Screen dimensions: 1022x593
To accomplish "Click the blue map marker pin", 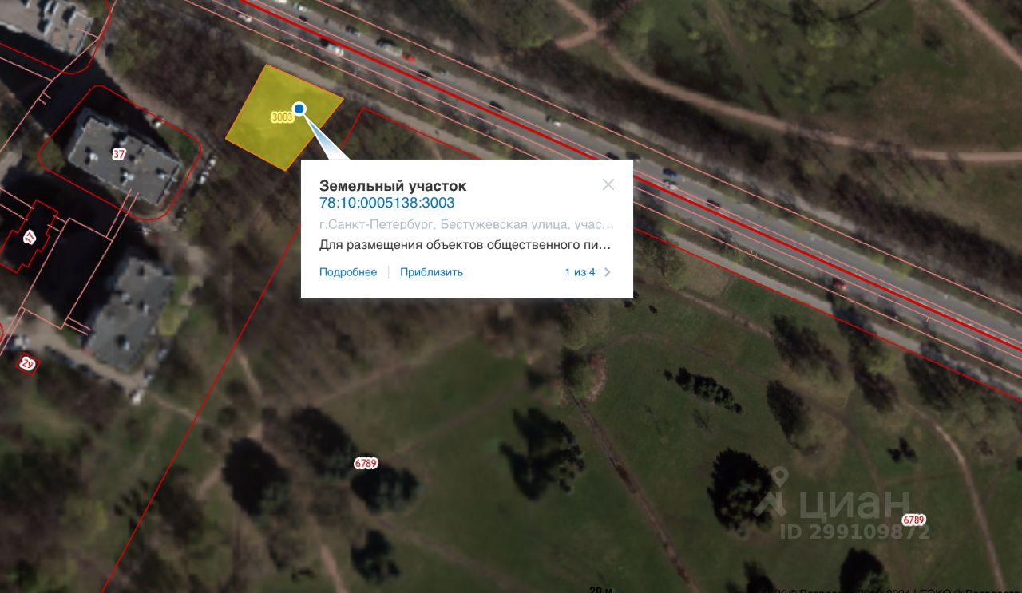I will pyautogui.click(x=299, y=109).
